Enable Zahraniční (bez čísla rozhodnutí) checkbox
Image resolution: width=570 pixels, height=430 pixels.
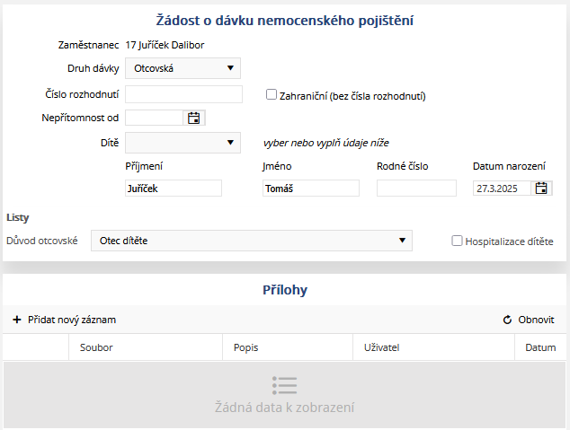[x=272, y=95]
